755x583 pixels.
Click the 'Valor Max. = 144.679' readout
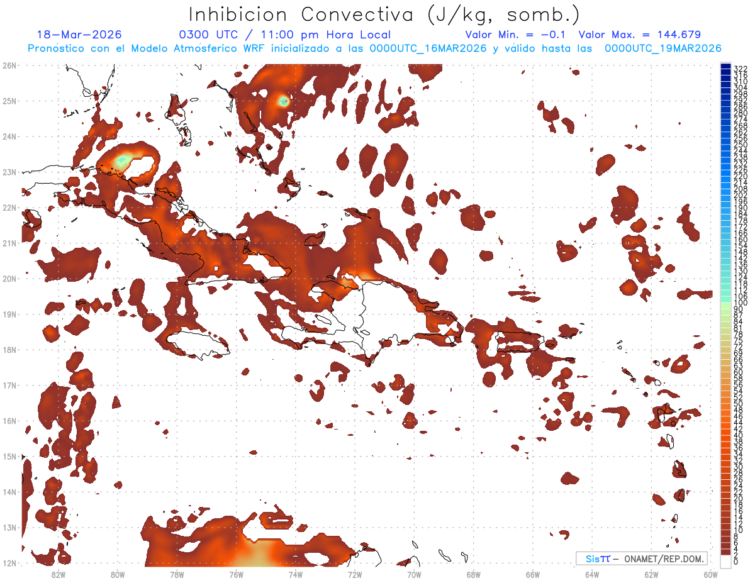[639, 35]
